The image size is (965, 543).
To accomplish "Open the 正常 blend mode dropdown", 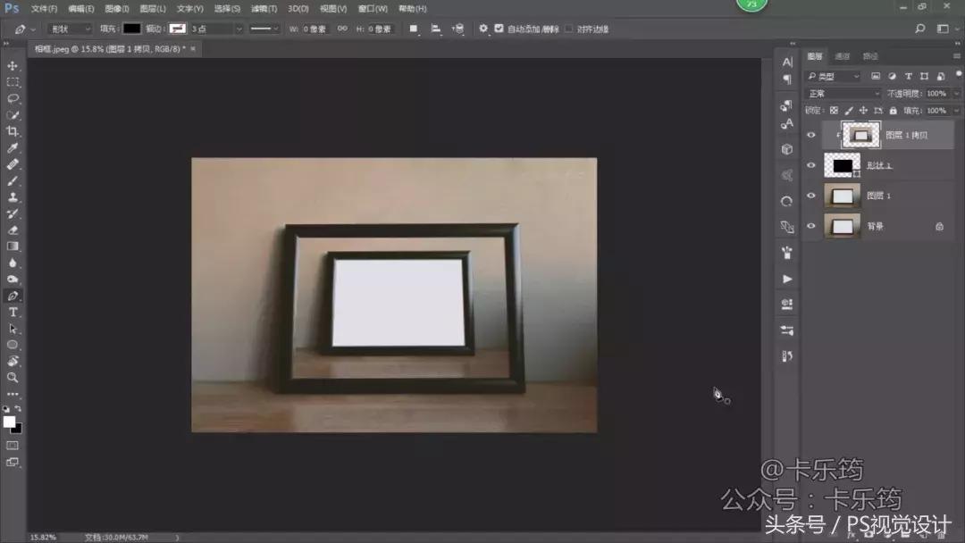I will click(843, 94).
